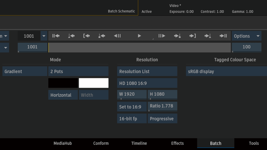Viewport: 267px width, 150px height.
Task: Open the MediaHub tab
Action: tap(63, 143)
